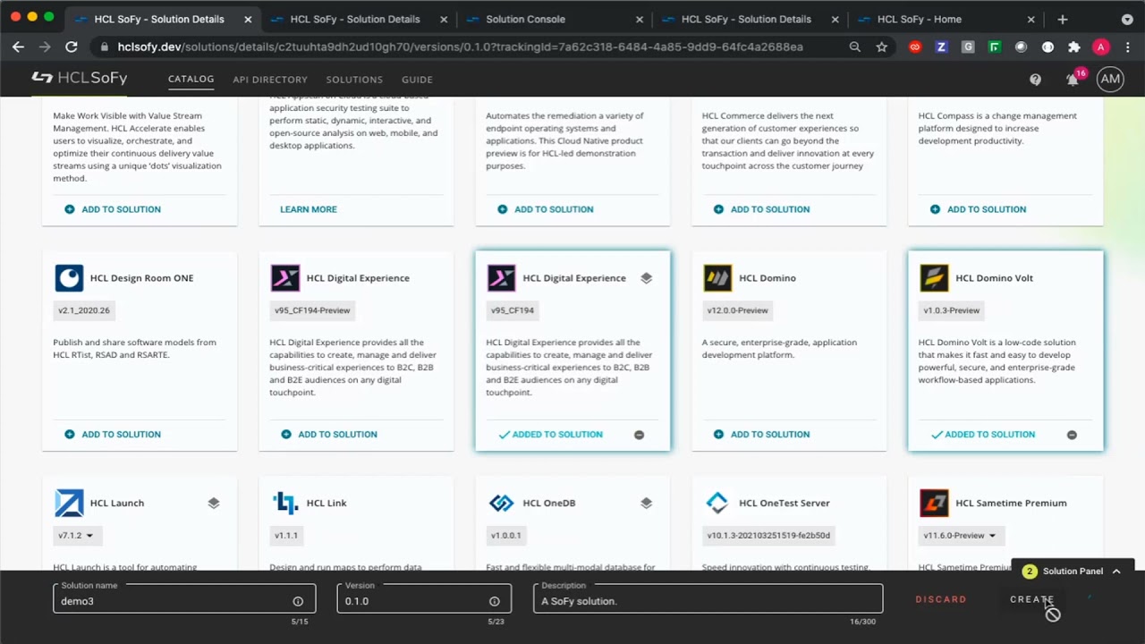Click the CREATE button
This screenshot has width=1145, height=644.
coord(1032,599)
